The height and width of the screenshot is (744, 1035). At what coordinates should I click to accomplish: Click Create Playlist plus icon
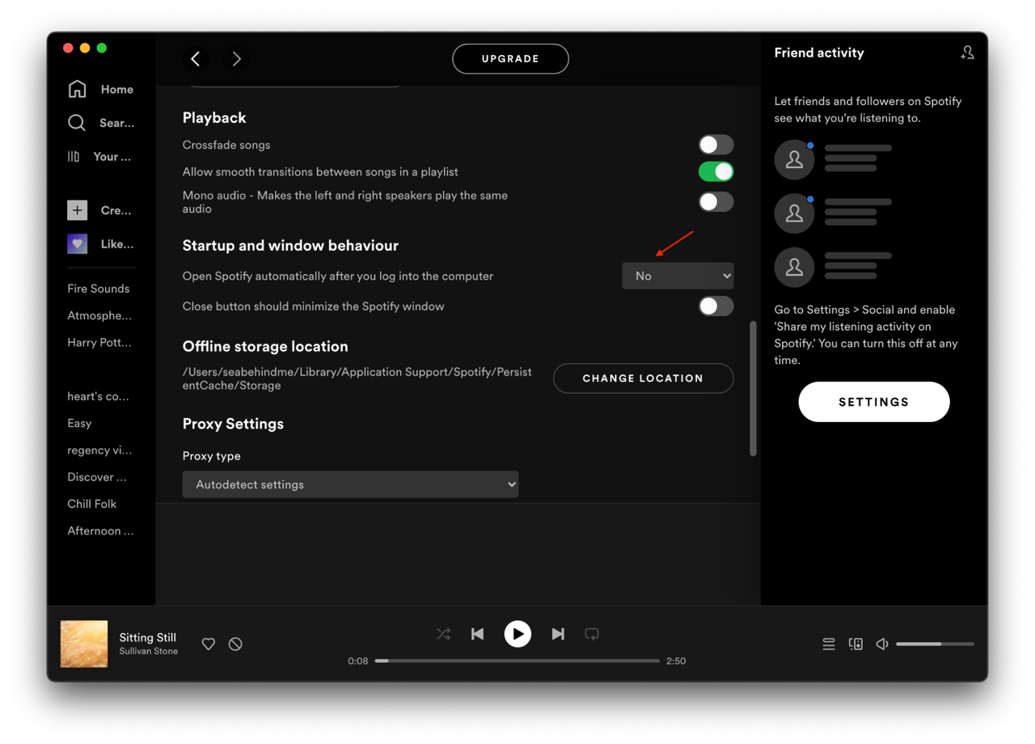tap(77, 210)
